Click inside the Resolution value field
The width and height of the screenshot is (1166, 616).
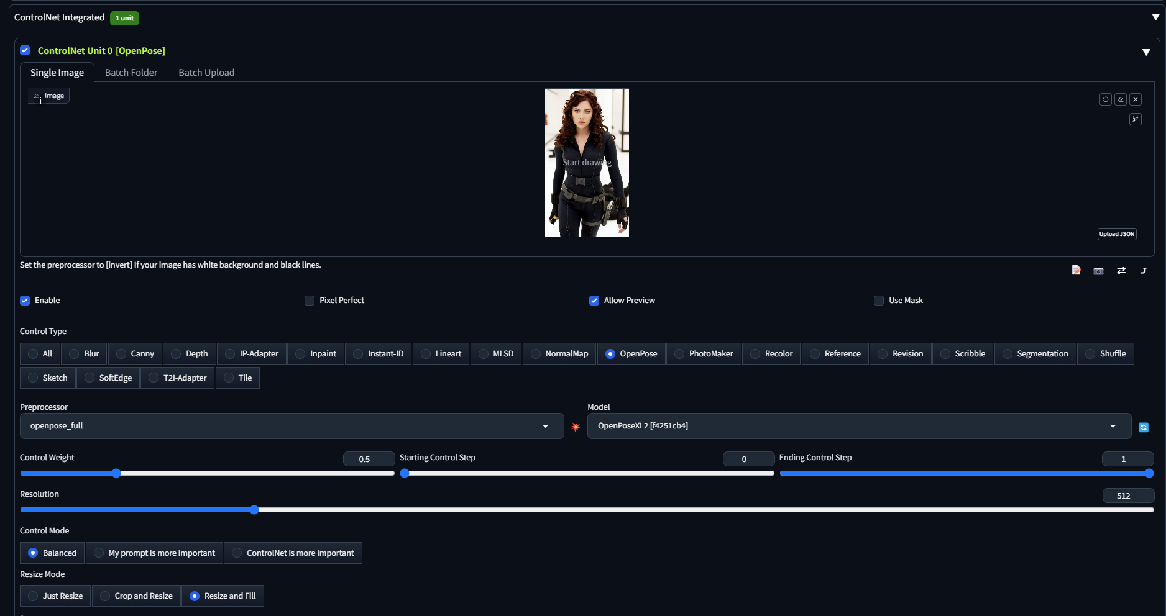(1128, 496)
